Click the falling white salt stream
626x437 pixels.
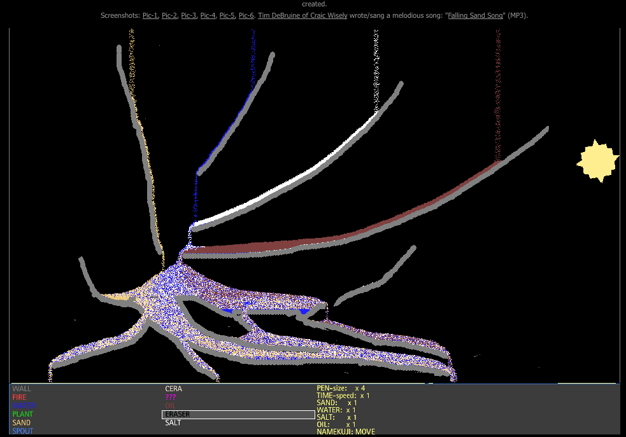click(x=376, y=70)
